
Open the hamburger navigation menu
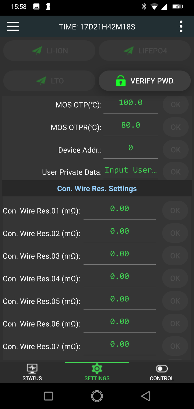pos(13,27)
